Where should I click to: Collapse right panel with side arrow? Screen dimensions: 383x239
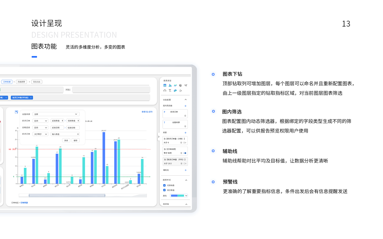pos(159,137)
